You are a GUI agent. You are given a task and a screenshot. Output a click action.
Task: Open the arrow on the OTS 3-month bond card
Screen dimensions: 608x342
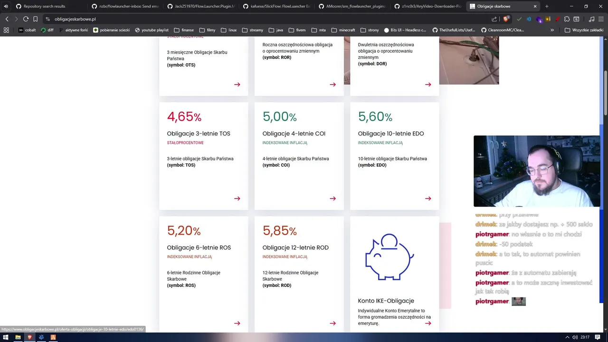click(x=237, y=85)
